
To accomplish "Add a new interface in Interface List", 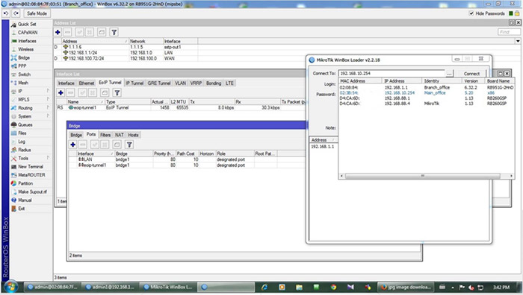I will click(x=61, y=92).
